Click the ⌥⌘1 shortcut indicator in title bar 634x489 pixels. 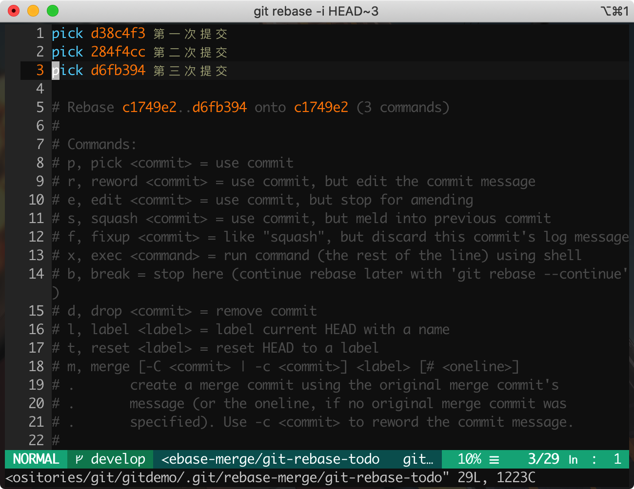(x=614, y=11)
